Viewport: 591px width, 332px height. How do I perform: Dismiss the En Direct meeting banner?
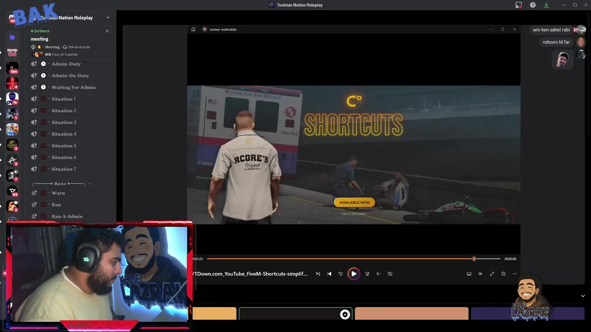107,31
